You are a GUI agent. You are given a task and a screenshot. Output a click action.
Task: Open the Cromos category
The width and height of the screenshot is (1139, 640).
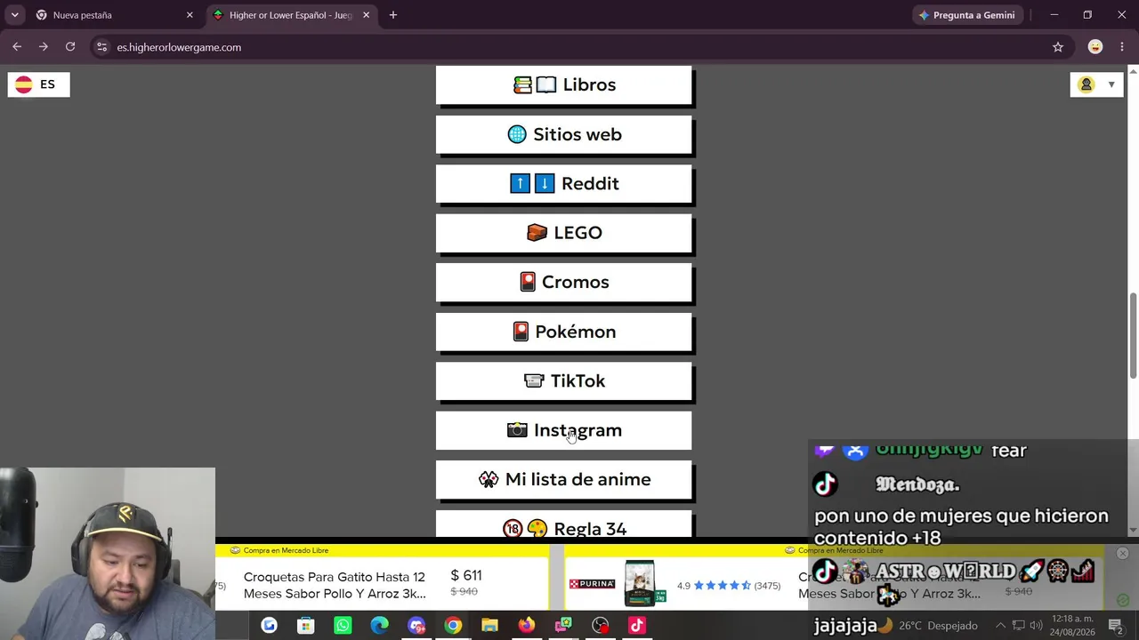(x=564, y=283)
